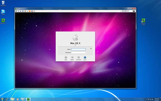Focus the Password field on Mac login

point(79,52)
